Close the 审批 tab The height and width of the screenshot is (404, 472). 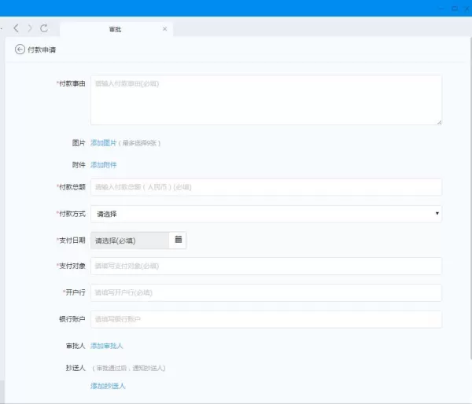[x=164, y=29]
